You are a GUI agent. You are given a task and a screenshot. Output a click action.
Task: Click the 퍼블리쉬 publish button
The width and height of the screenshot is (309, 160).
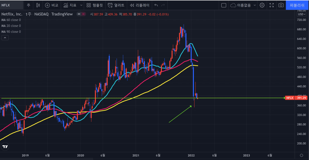[297, 5]
